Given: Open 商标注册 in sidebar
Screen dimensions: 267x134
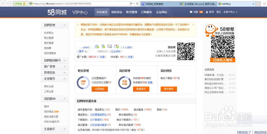Looking at the screenshot, I should 49,86.
